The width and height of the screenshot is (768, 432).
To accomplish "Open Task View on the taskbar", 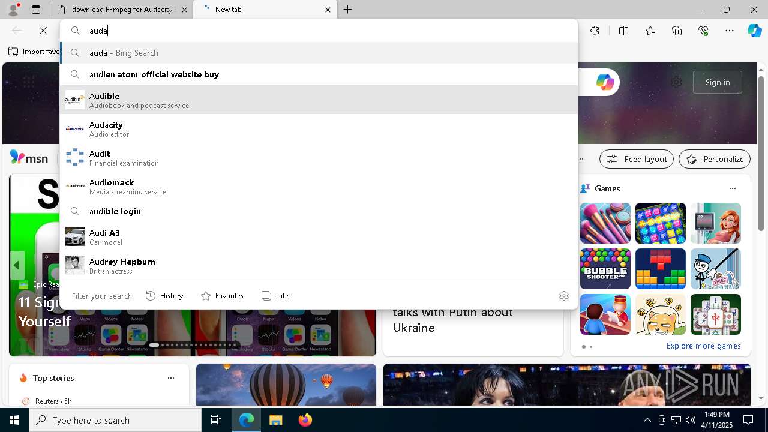I will (x=216, y=420).
